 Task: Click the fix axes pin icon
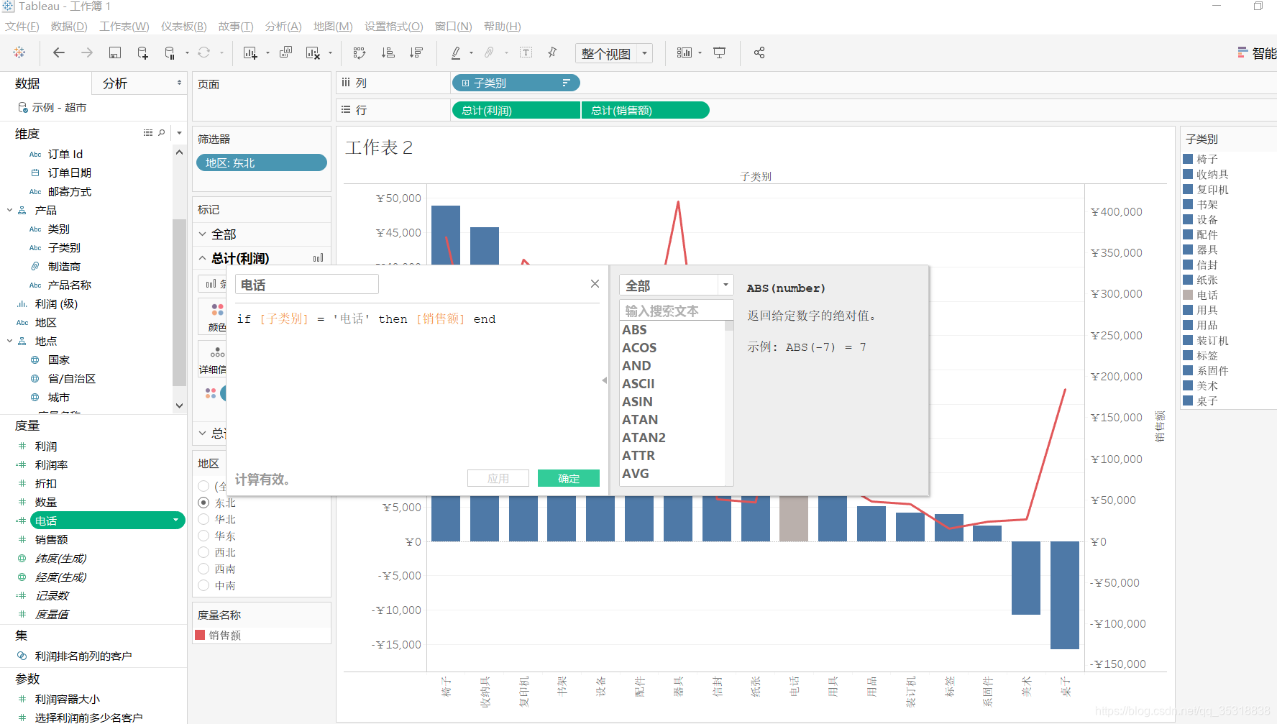pos(552,52)
